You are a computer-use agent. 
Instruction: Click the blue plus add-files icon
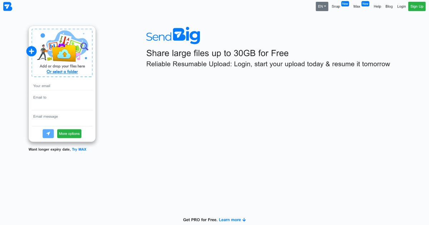pyautogui.click(x=31, y=51)
